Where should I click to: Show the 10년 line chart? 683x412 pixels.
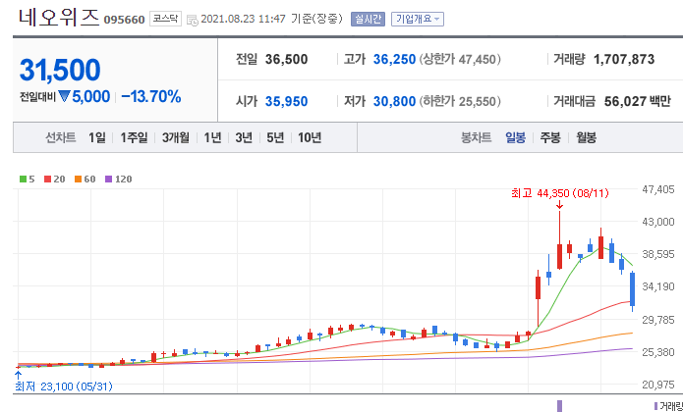pos(309,137)
